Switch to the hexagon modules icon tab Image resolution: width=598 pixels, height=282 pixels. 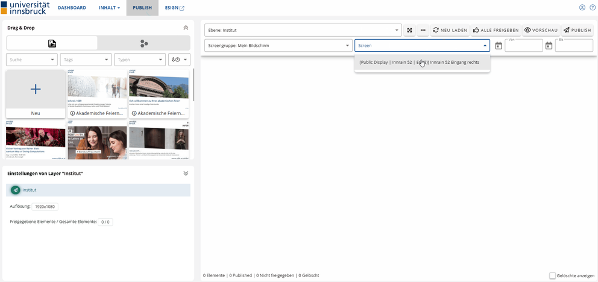click(143, 43)
